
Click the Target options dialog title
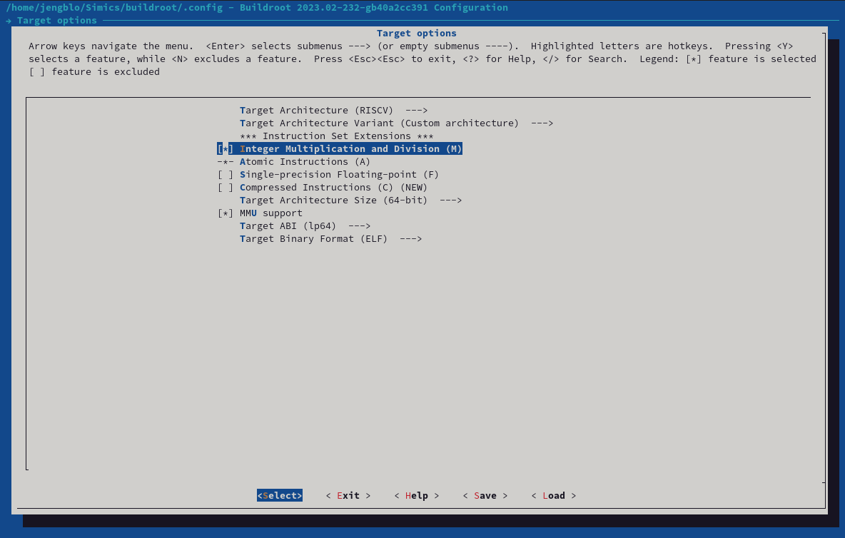[x=416, y=34]
